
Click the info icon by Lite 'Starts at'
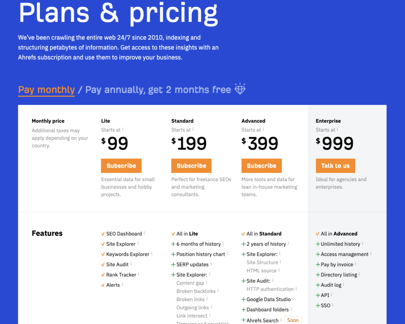tap(123, 129)
